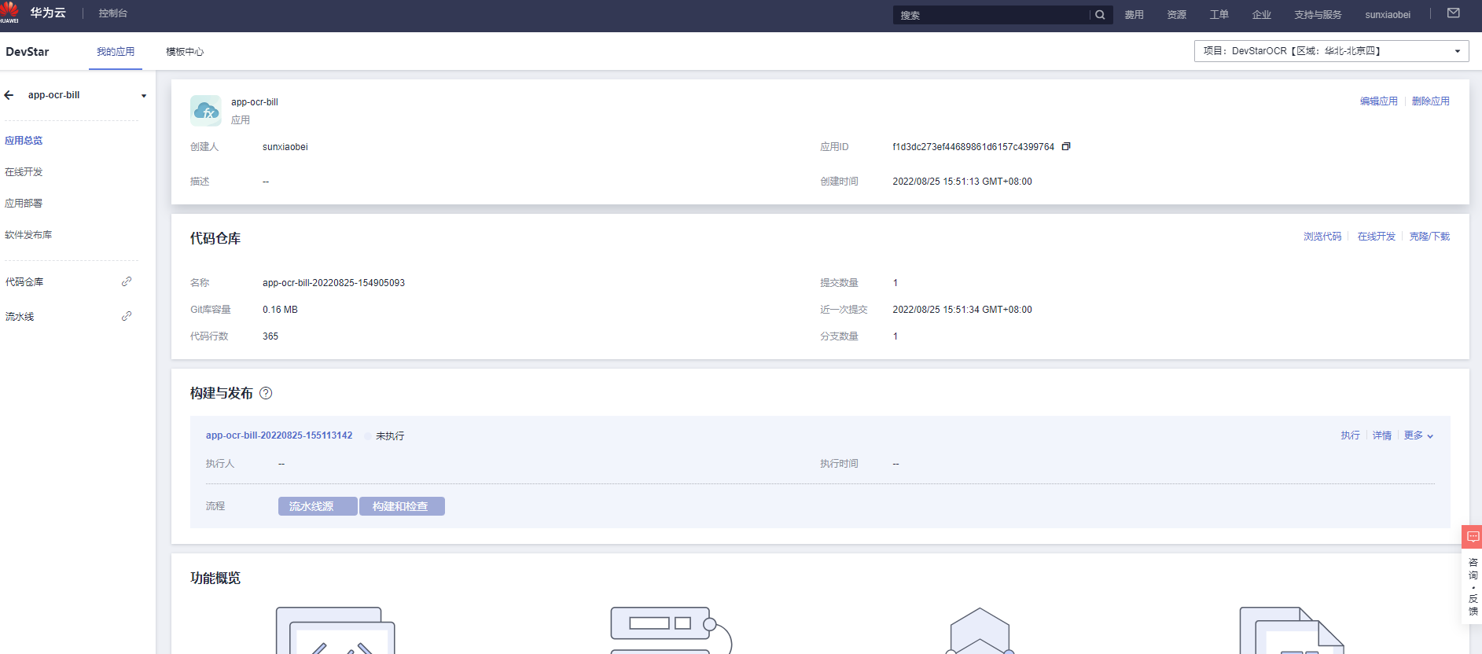Open 应用部署 in sidebar
This screenshot has height=654, width=1482.
click(x=24, y=204)
